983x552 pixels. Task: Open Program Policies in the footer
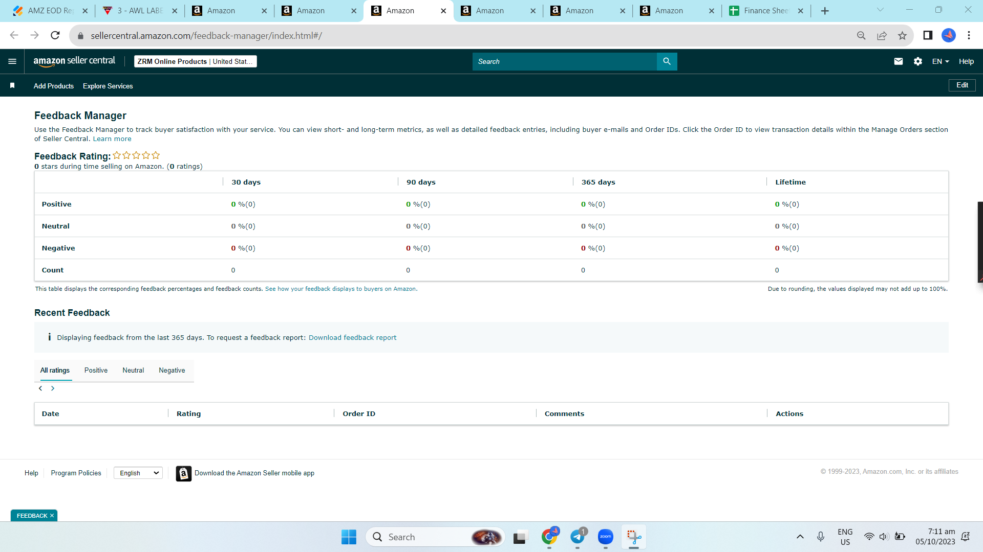point(76,473)
